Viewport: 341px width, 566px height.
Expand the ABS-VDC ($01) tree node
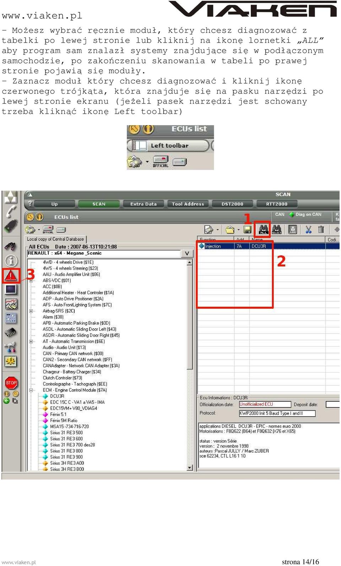tap(31, 281)
